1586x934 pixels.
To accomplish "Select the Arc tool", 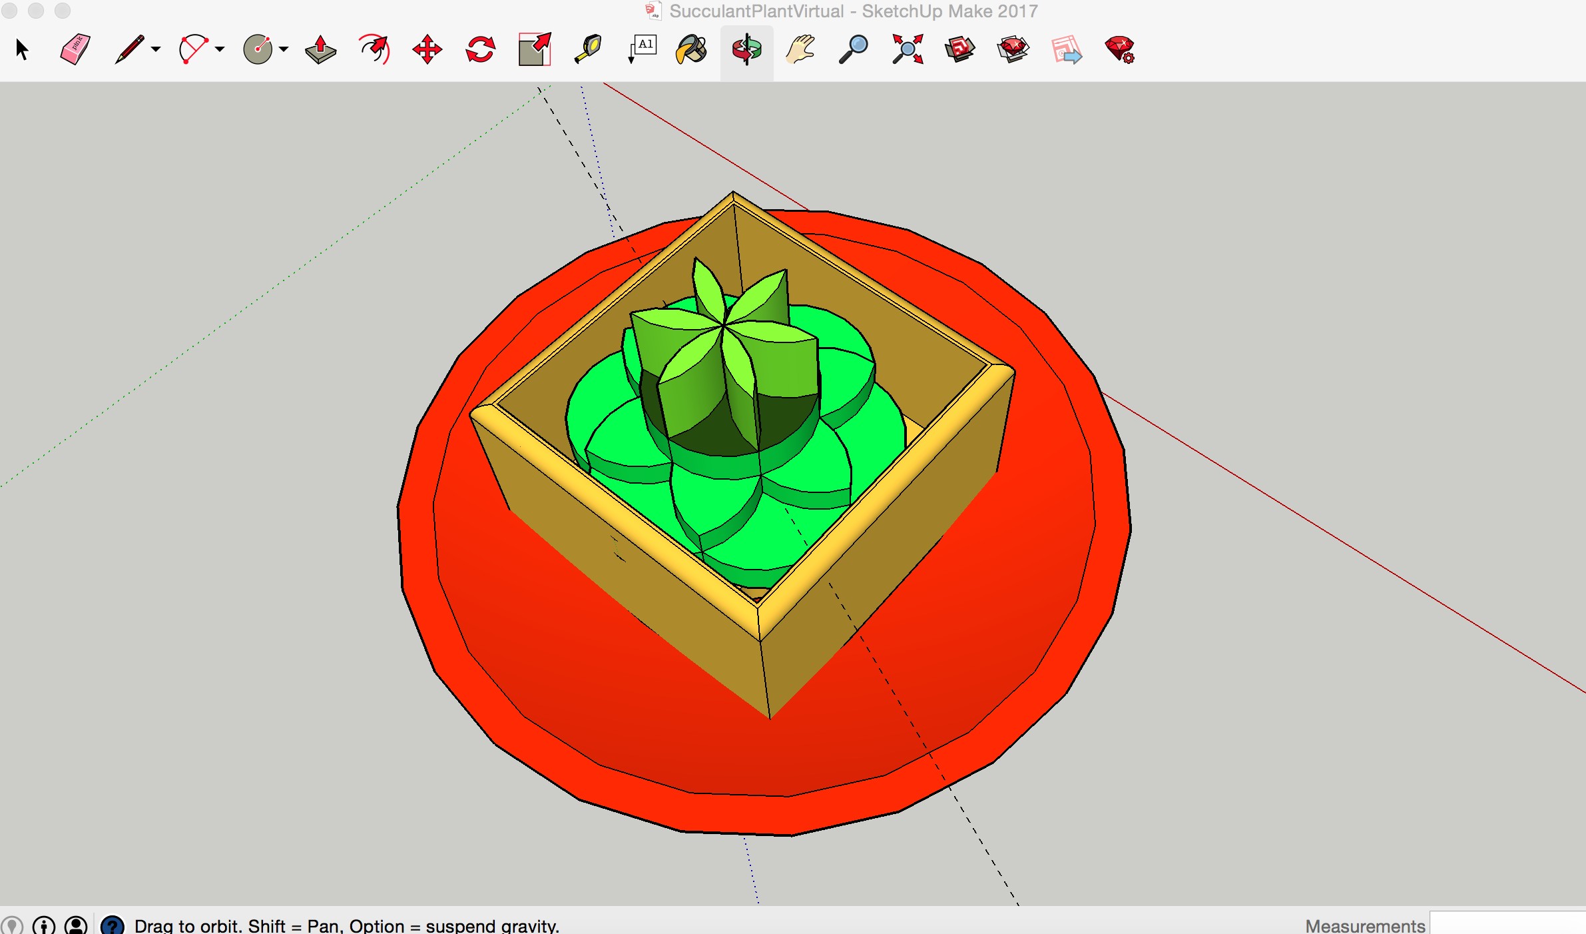I will pyautogui.click(x=193, y=50).
